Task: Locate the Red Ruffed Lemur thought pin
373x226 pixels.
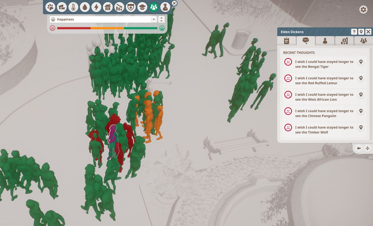Action: 361,79
